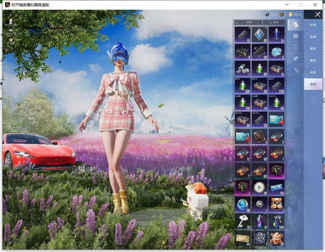The width and height of the screenshot is (325, 252).
Task: Select the thumbs-up medal item
Action: click(x=277, y=205)
